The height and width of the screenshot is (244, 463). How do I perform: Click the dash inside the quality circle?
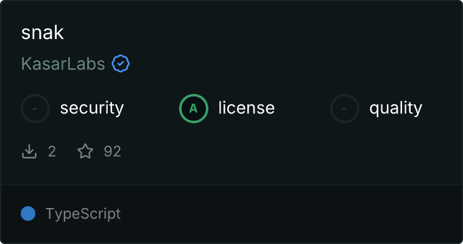(x=344, y=109)
